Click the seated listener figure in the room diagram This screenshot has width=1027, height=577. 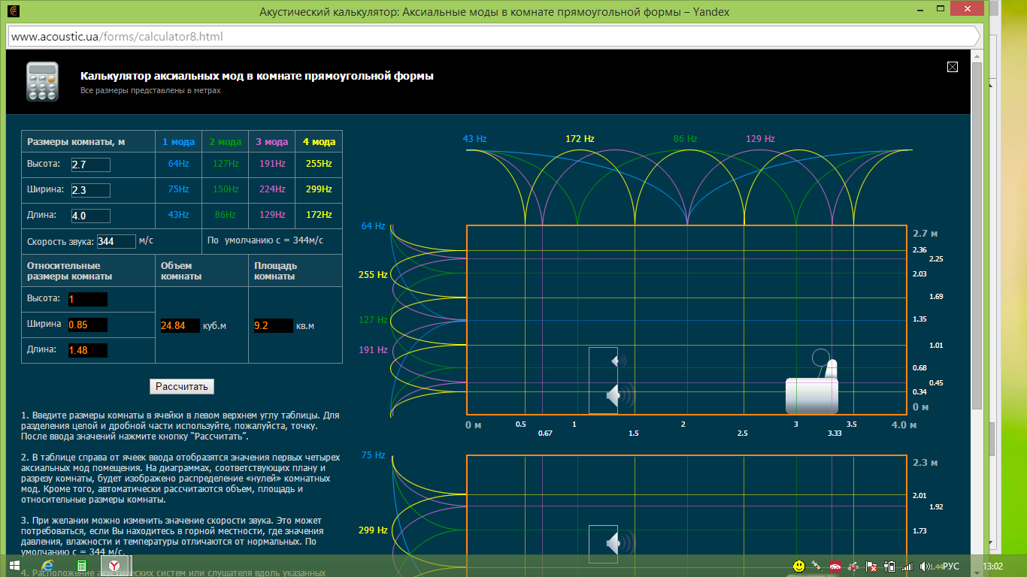tap(813, 382)
